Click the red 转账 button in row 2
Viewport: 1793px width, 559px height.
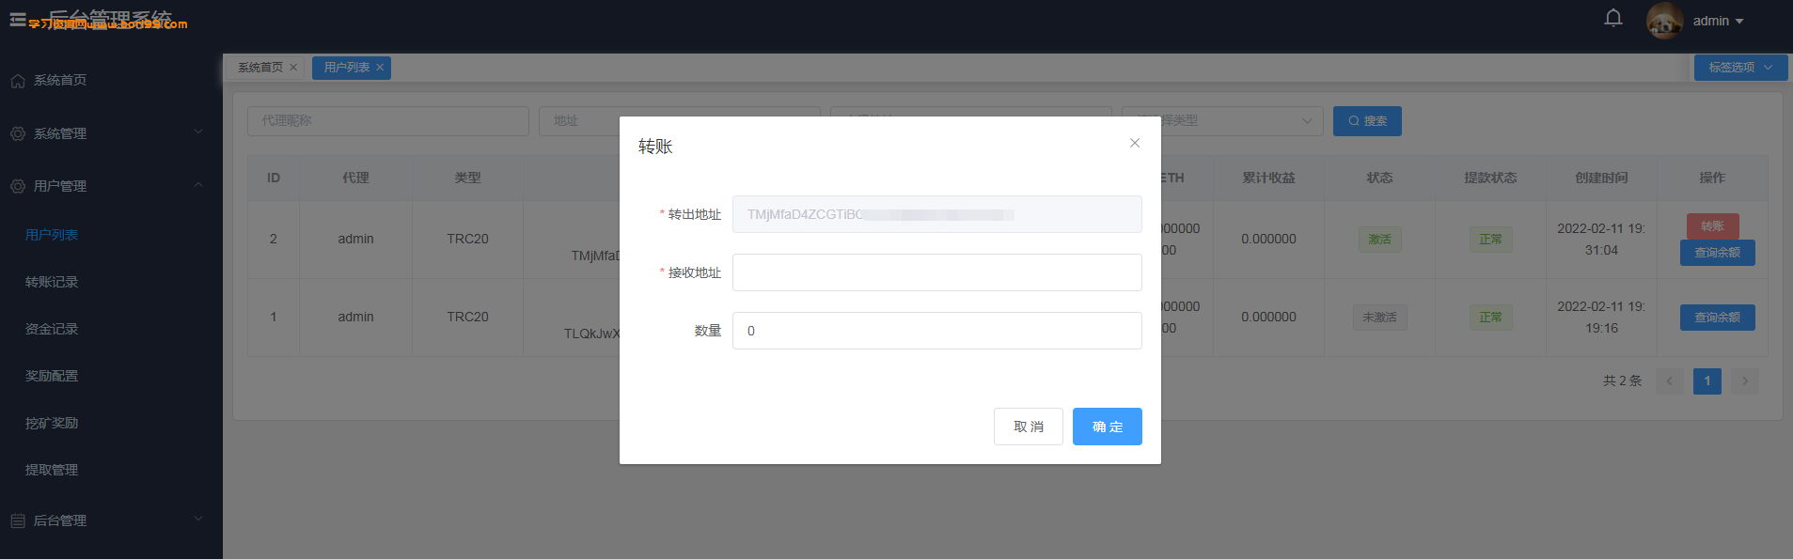tap(1712, 226)
